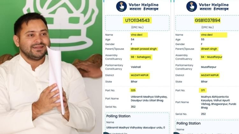Click Part No. 325 value
The height and width of the screenshot is (134, 239).
tap(133, 90)
